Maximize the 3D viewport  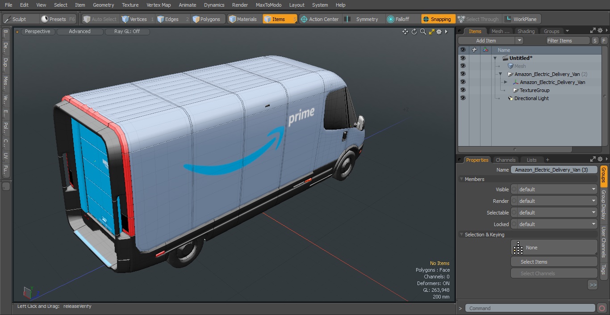pyautogui.click(x=431, y=32)
